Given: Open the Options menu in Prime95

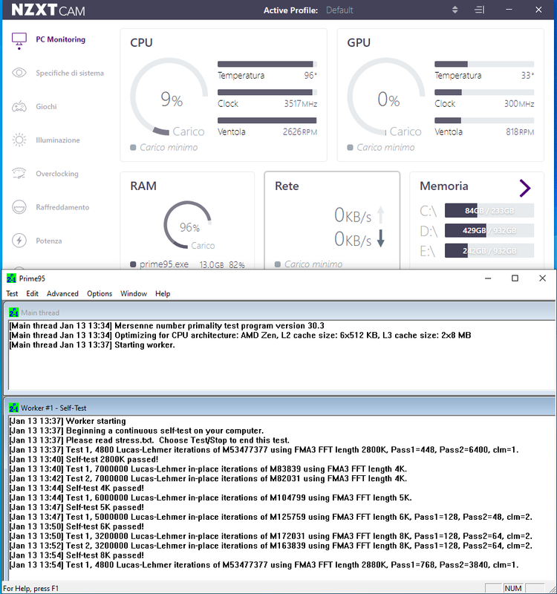Looking at the screenshot, I should point(100,293).
